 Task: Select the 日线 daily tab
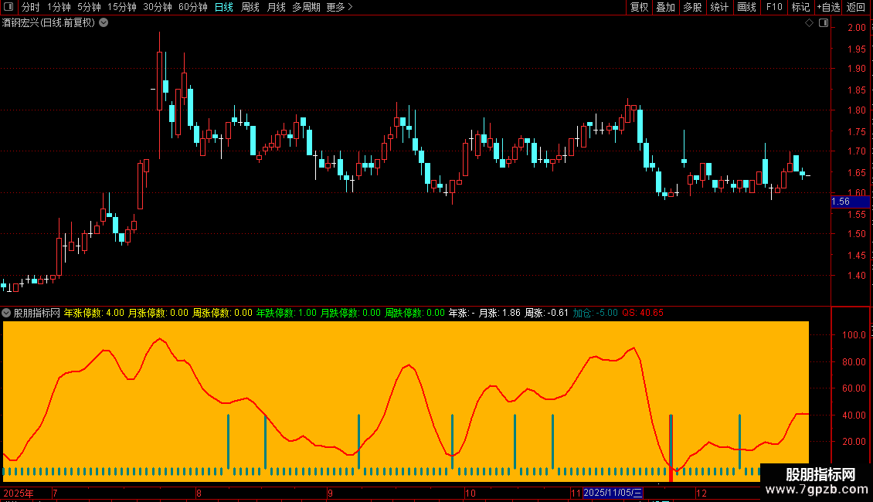224,7
